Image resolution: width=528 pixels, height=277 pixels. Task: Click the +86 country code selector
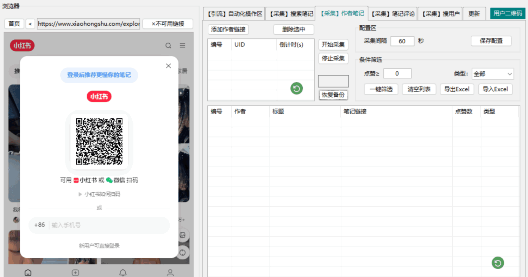coord(39,225)
